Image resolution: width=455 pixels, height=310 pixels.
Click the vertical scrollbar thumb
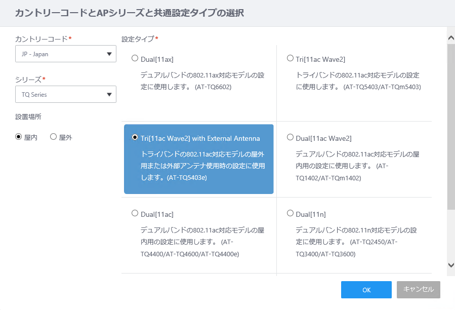(x=451, y=127)
